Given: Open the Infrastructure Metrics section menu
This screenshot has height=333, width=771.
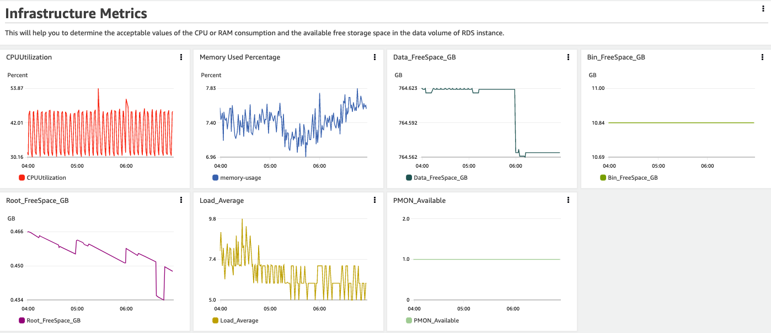Looking at the screenshot, I should [762, 8].
